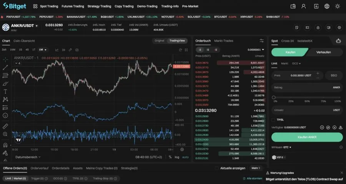Click the Kaufen ANKR button

coord(307,137)
